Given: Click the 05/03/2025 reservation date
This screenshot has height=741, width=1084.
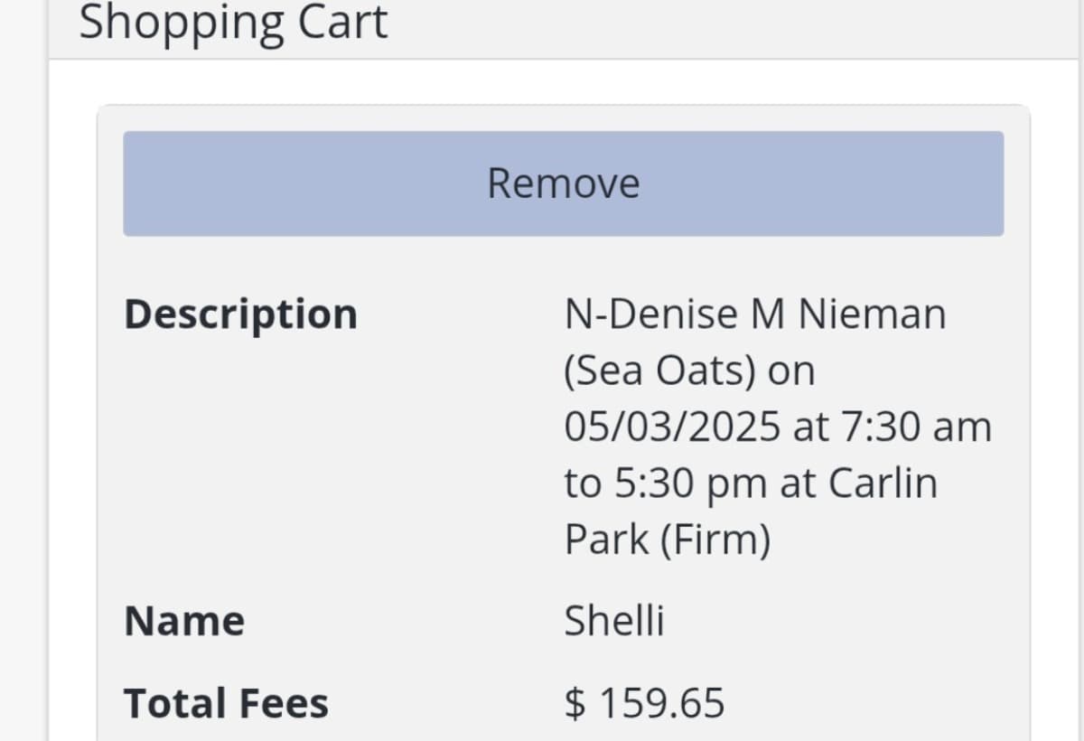Looking at the screenshot, I should click(671, 427).
